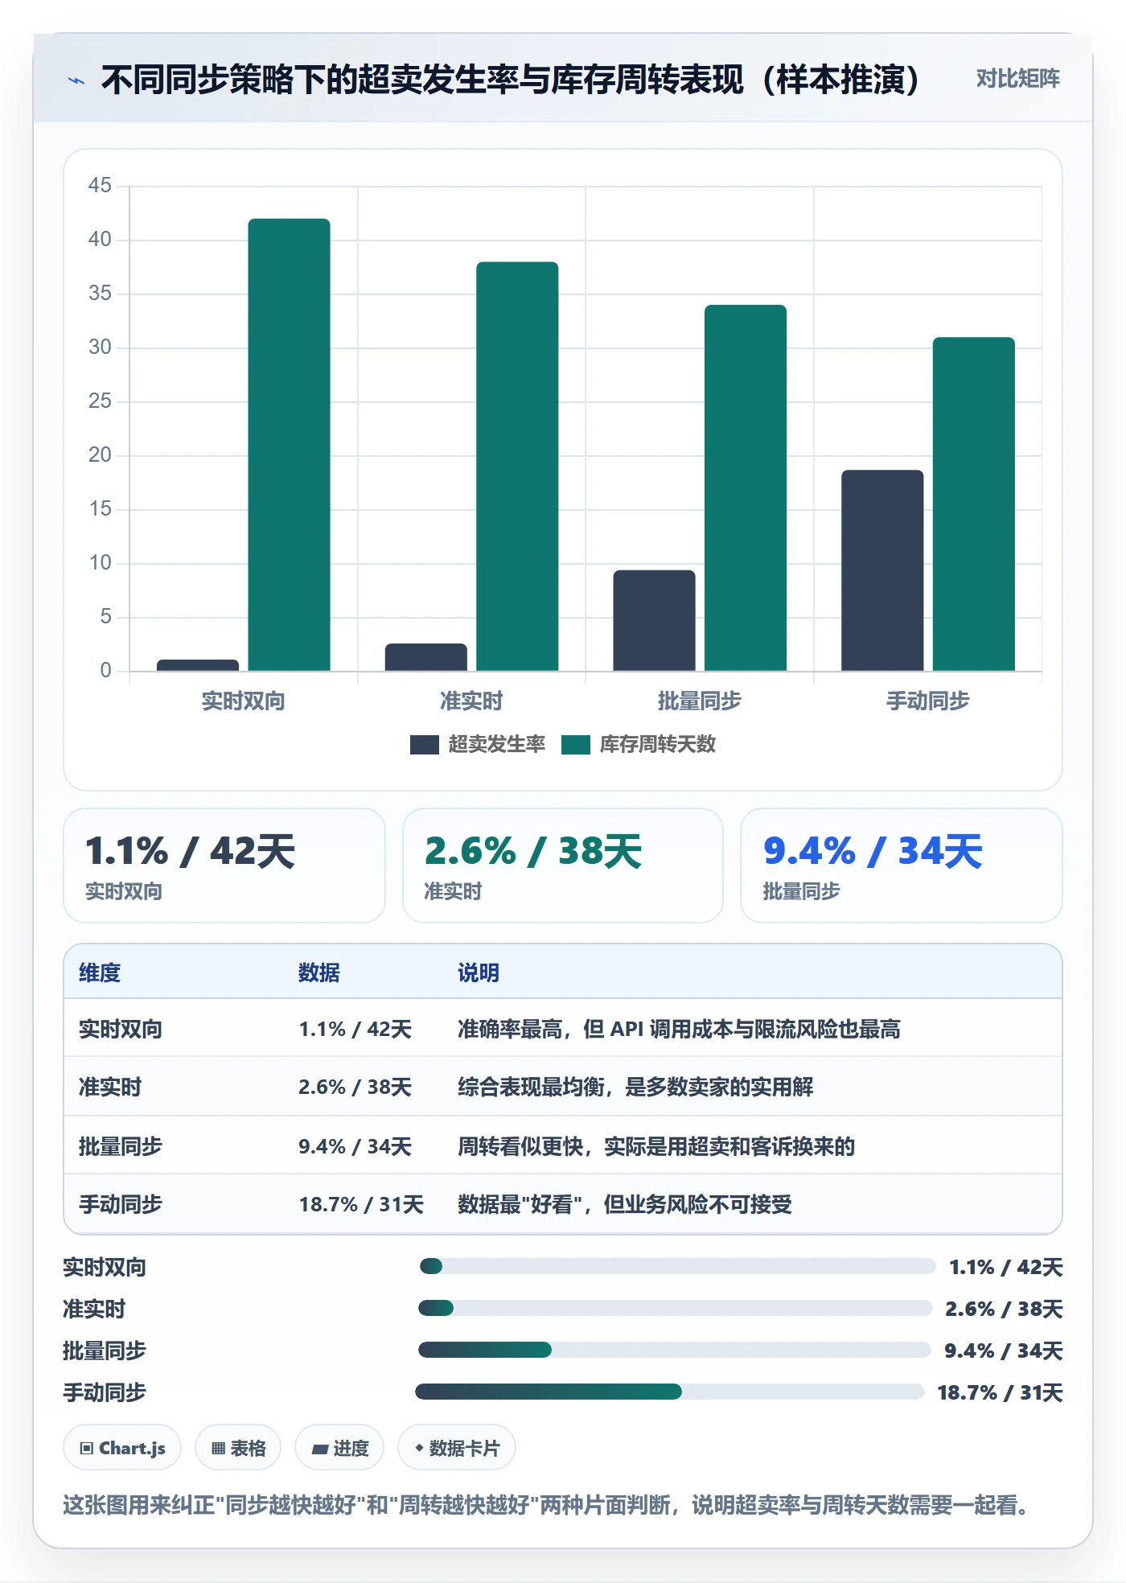Click the 手动同步 table row label
Screen dimensions: 1126x1583
[120, 1204]
